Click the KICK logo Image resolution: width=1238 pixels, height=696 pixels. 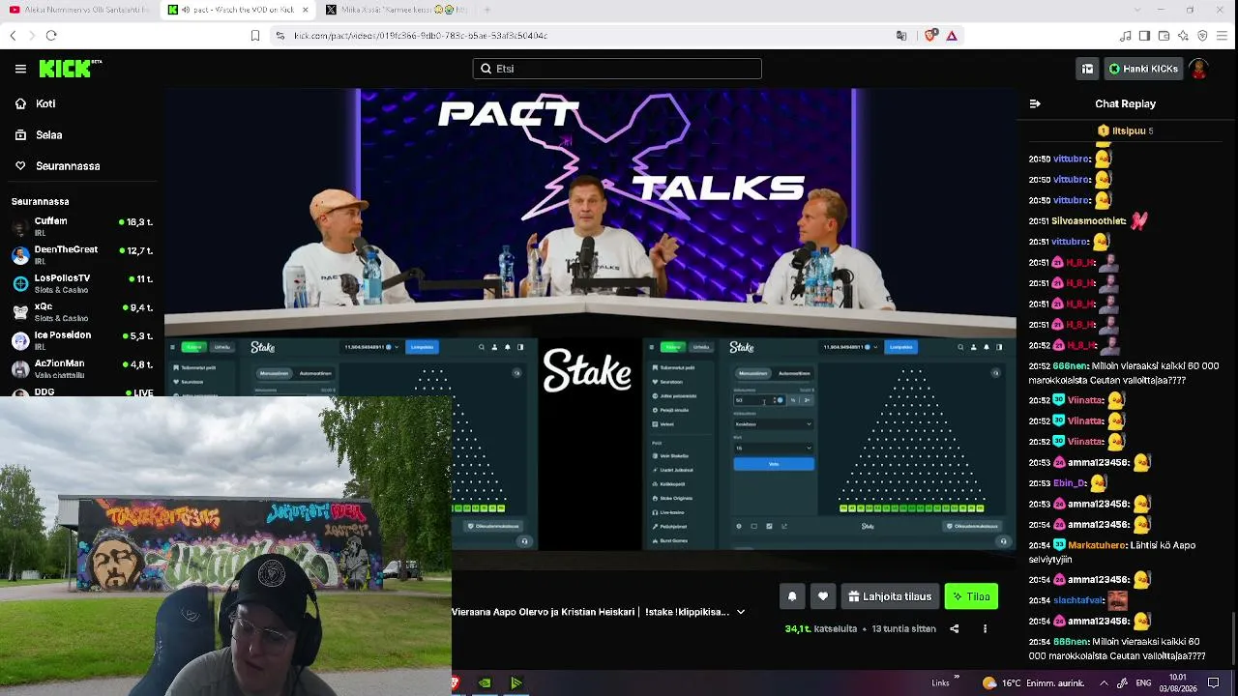pyautogui.click(x=70, y=69)
